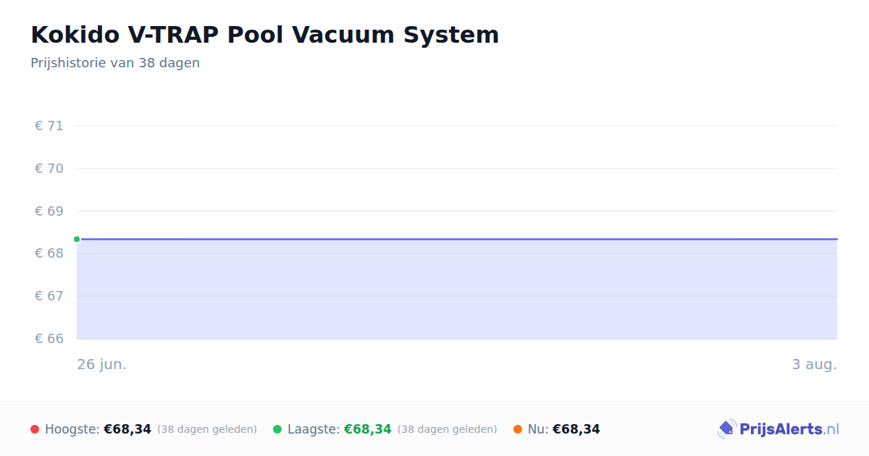This screenshot has width=869, height=456.
Task: Click the Hoogste price value €68,34
Action: 127,429
